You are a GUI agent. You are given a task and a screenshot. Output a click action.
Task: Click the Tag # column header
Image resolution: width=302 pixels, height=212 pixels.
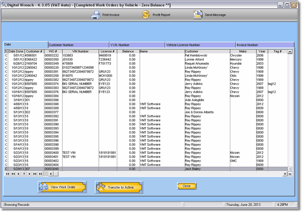278,51
